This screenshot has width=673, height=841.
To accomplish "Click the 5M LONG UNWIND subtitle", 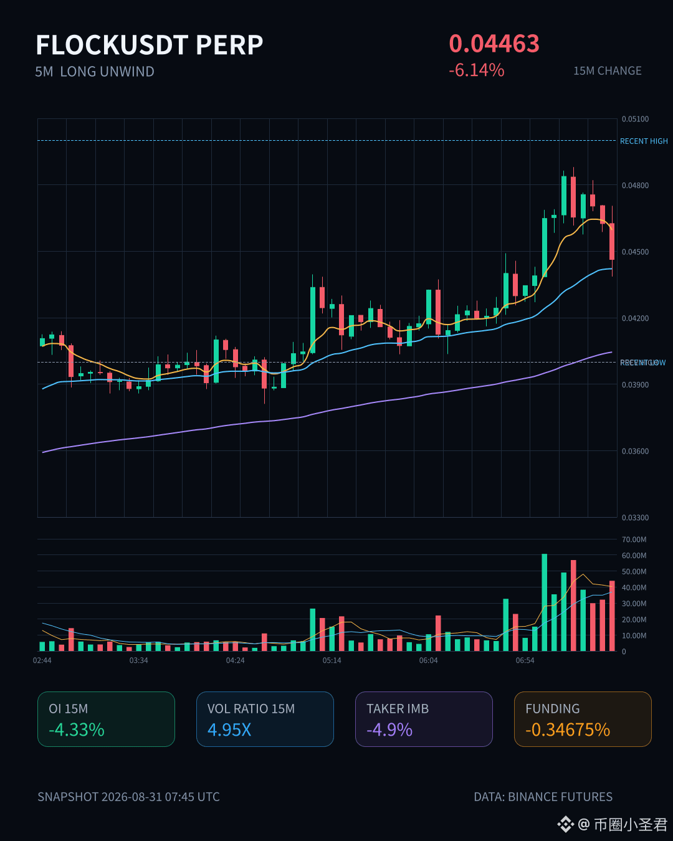I will (x=95, y=72).
